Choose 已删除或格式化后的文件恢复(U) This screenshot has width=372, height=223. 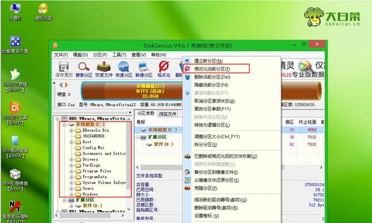click(231, 156)
